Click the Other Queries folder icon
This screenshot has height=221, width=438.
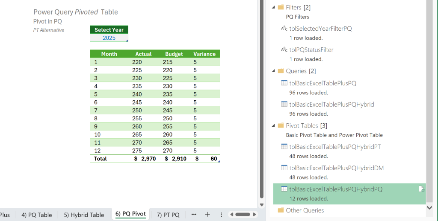281,210
